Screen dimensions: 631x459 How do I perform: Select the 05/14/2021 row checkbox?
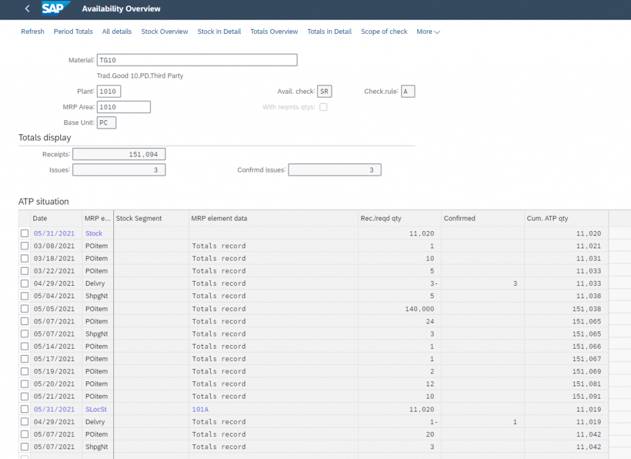tap(25, 346)
